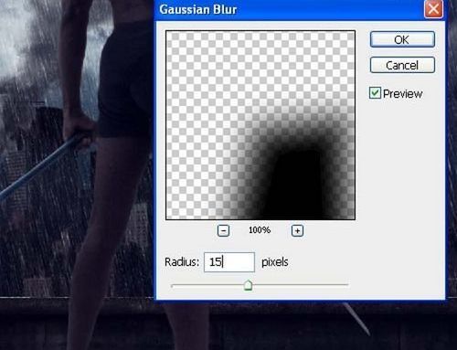Image resolution: width=457 pixels, height=350 pixels.
Task: Zoom in the blur preview with plus button
Action: point(297,230)
